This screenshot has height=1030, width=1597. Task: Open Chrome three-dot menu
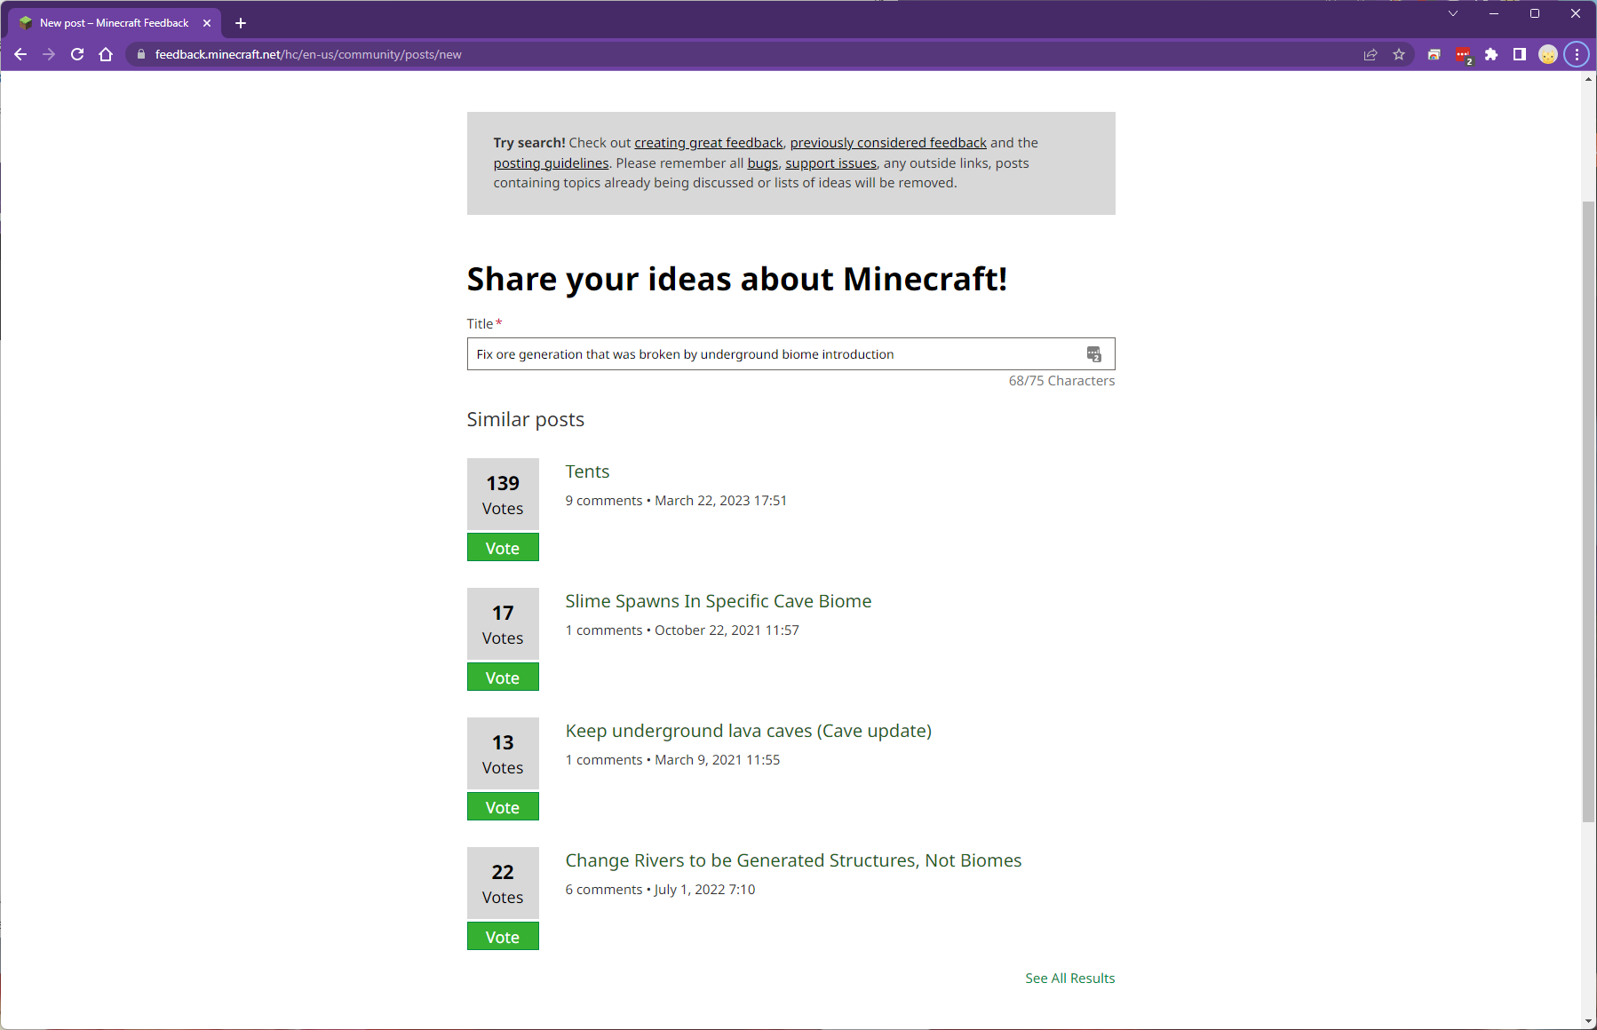tap(1577, 54)
